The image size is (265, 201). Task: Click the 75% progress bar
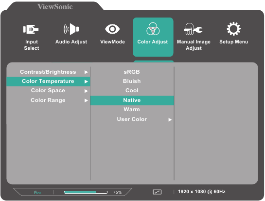click(x=86, y=192)
